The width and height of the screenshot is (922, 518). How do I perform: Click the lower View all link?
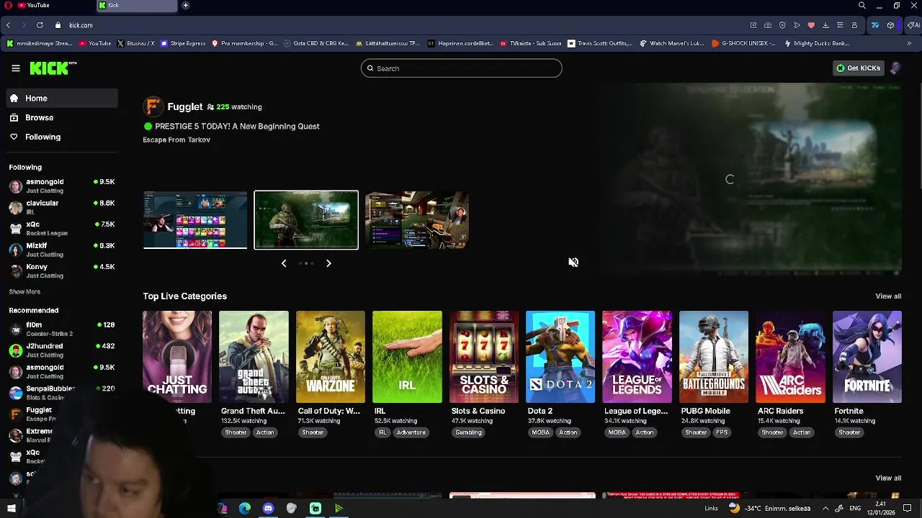tap(888, 478)
